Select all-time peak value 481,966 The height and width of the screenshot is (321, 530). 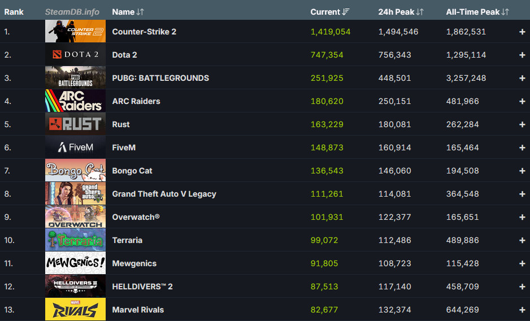pyautogui.click(x=462, y=101)
